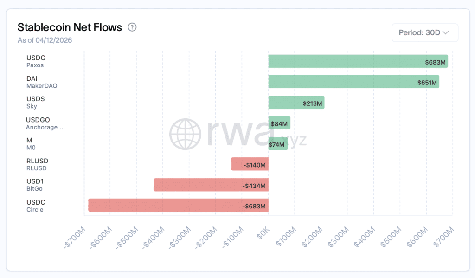Click the rwa.xyz globe watermark logo
Screen dimensions: 475x278
(x=185, y=134)
